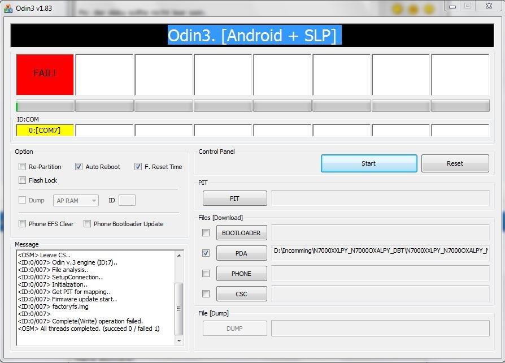This screenshot has height=363, width=505.
Task: Click the PIT file path field
Action: [380, 198]
